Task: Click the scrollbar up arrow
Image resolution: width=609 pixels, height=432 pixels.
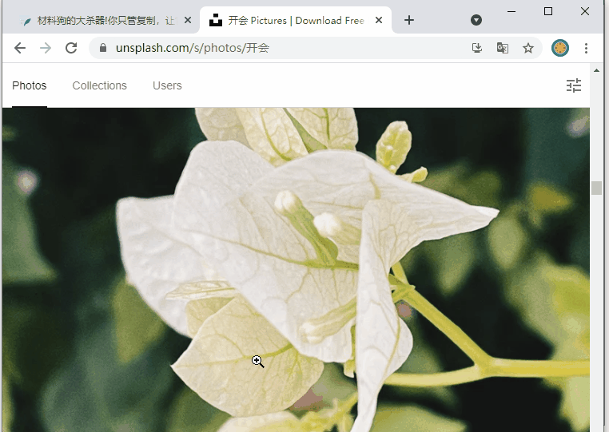Action: (x=596, y=70)
